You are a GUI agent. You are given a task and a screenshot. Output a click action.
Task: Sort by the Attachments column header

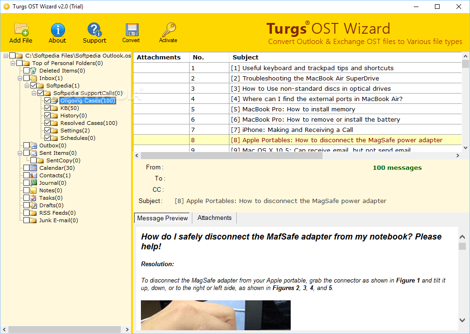click(x=161, y=57)
